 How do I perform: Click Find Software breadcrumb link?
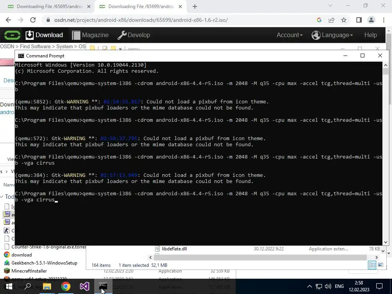pos(35,46)
